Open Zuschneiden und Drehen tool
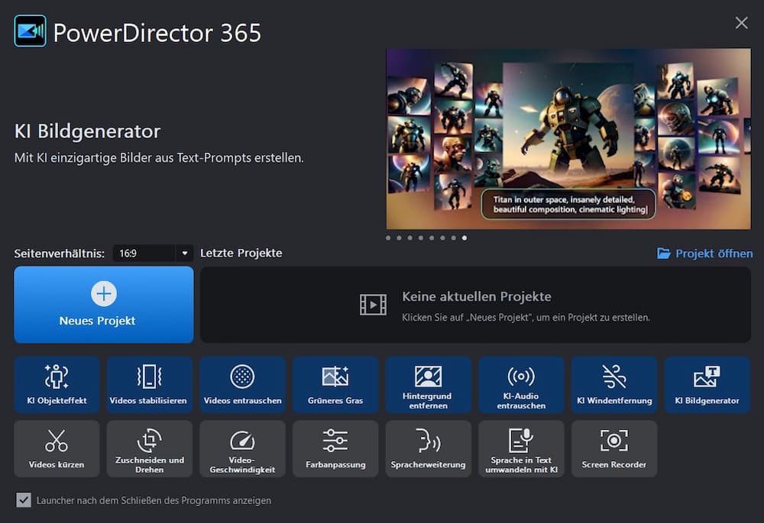The height and width of the screenshot is (523, 764). (x=149, y=449)
